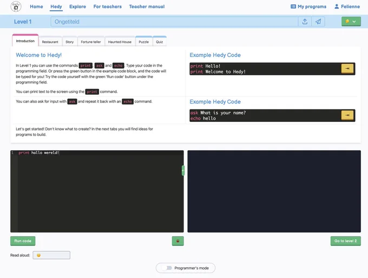Screen dimensions: 368x278
Task: Click the first Example Hedy Code heading
Action: [215, 55]
